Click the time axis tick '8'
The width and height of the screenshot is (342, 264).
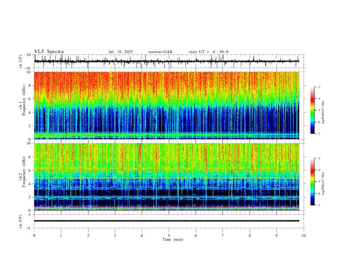click(x=250, y=236)
